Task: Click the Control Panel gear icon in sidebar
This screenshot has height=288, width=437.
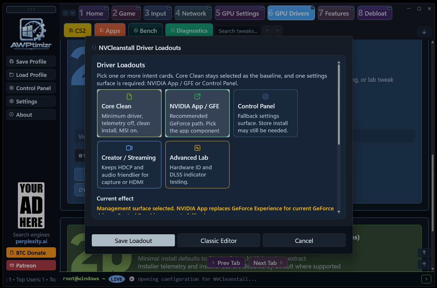Action: click(12, 88)
